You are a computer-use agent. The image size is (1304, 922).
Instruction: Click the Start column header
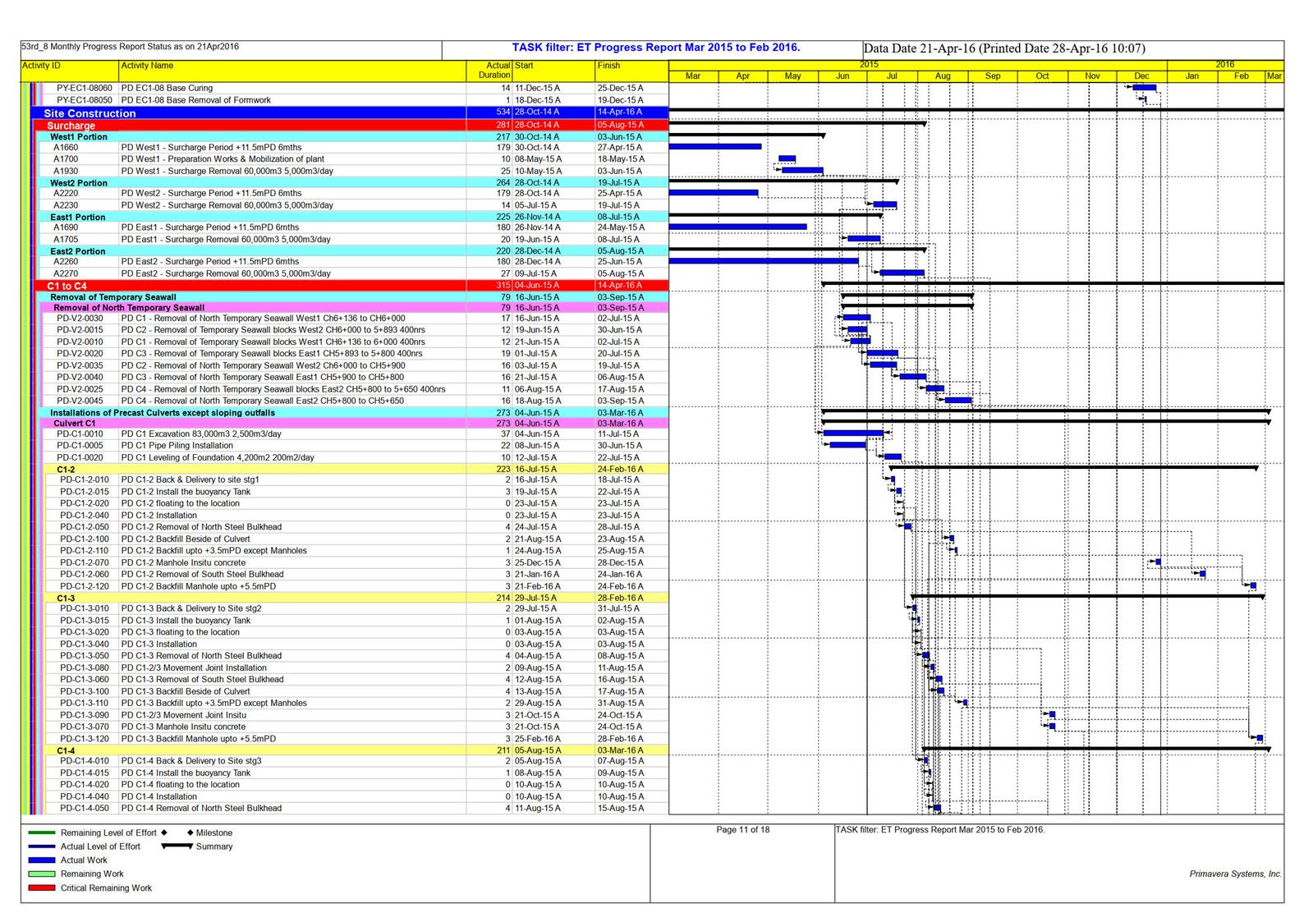point(553,71)
